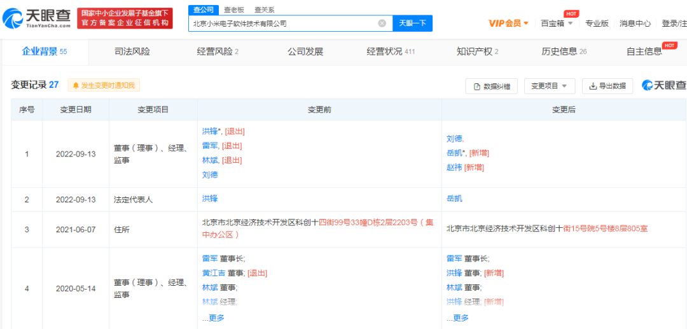The image size is (687, 329).
Task: Open 赵祎 [新增] link in row 1
Action: click(x=454, y=167)
